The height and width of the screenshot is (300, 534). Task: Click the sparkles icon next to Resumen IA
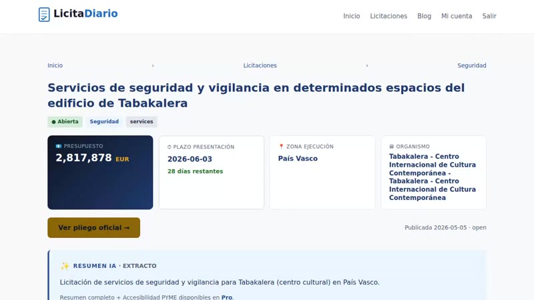(x=65, y=265)
